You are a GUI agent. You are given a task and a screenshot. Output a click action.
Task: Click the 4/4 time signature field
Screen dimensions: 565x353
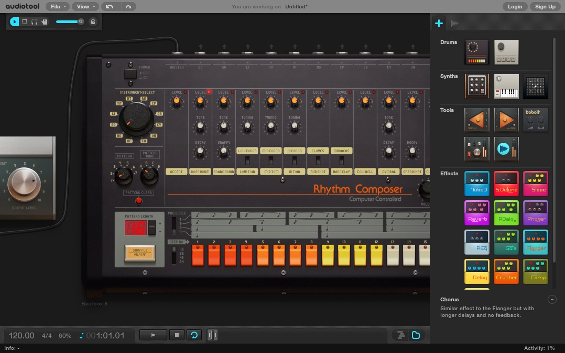point(47,336)
